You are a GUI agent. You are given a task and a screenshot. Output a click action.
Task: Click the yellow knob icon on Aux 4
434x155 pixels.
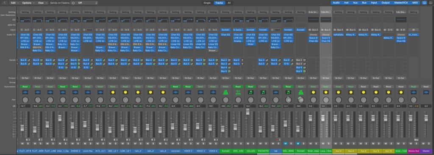pos(351,92)
